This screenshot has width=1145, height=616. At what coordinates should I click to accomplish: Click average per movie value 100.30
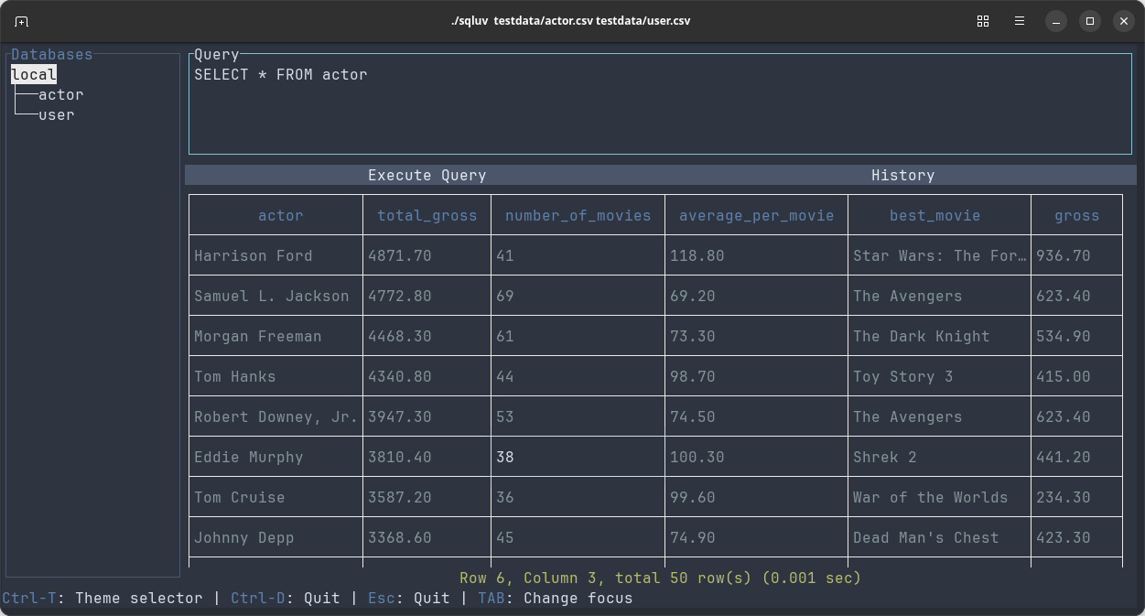(697, 458)
